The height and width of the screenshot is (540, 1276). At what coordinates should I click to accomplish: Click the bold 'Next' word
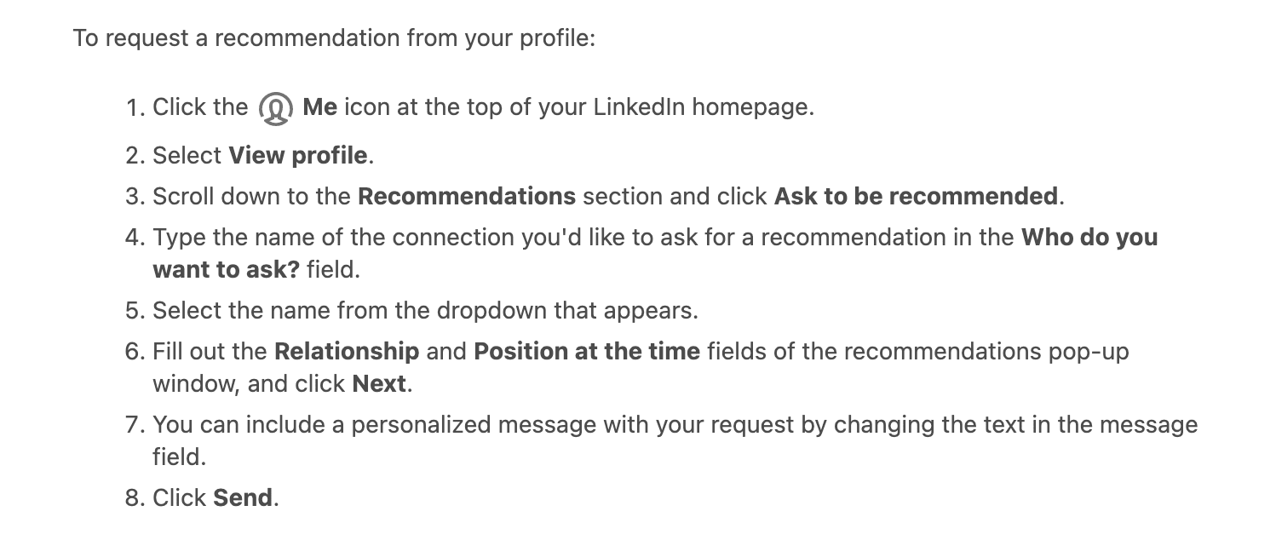[x=379, y=384]
